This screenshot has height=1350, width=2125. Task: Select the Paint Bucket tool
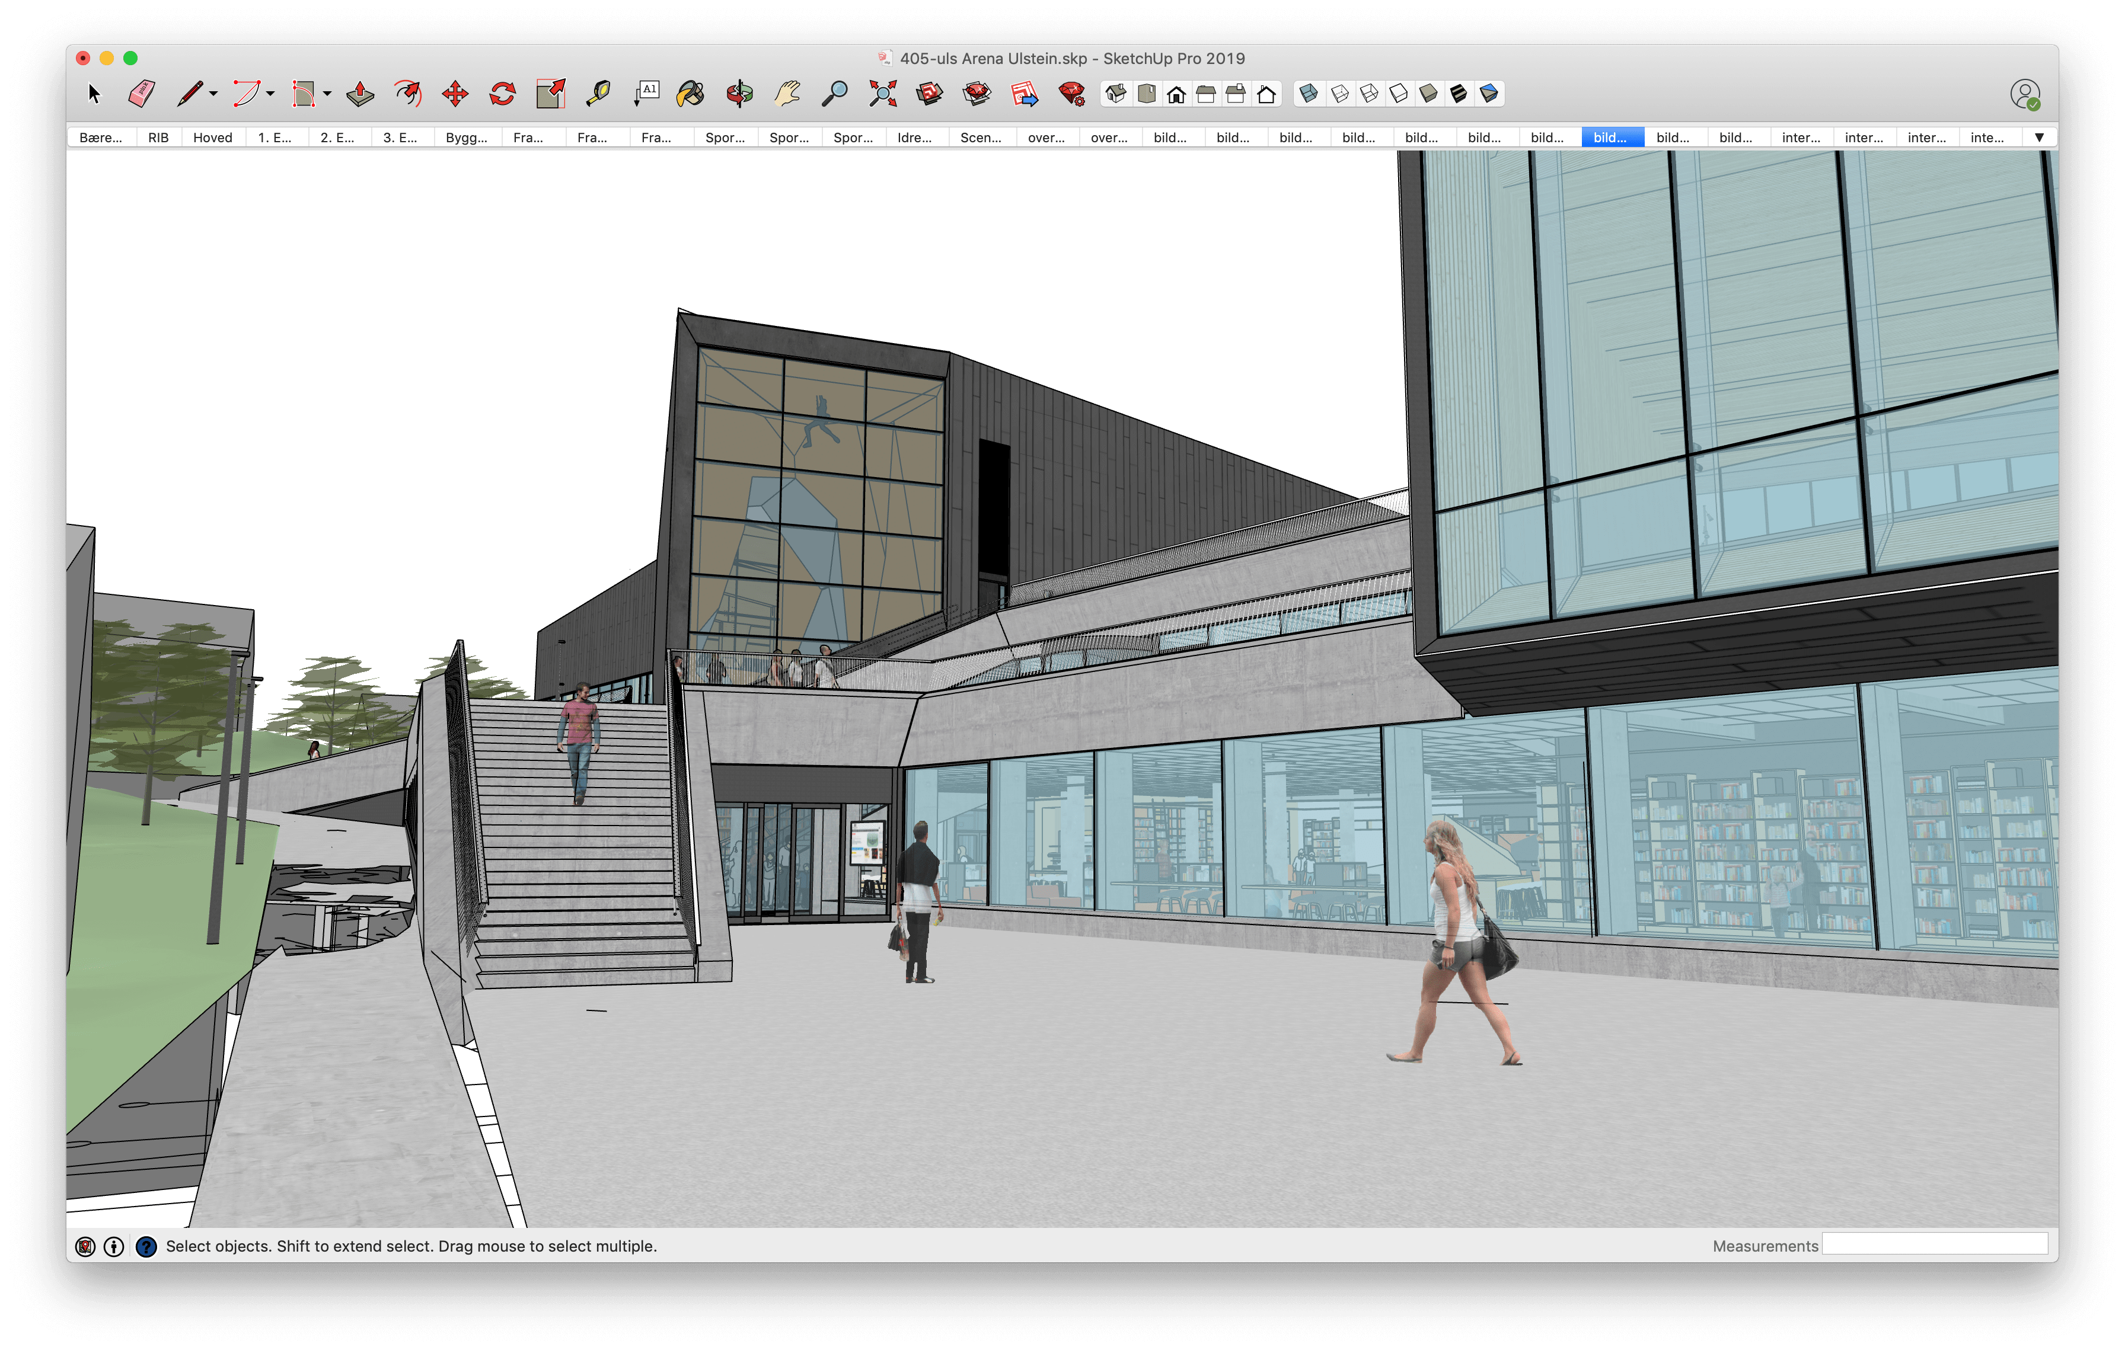coord(690,94)
